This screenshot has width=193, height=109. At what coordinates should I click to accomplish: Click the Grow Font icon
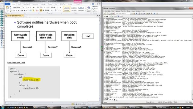pos(28,8)
